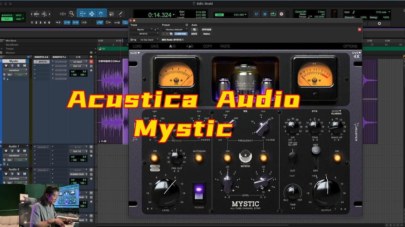The width and height of the screenshot is (405, 227).
Task: Select zoom preset 3
Action: [x=40, y=23]
